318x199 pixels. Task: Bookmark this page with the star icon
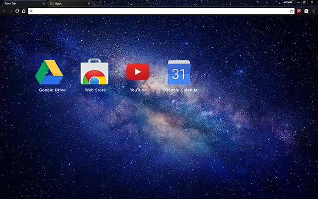pyautogui.click(x=291, y=11)
